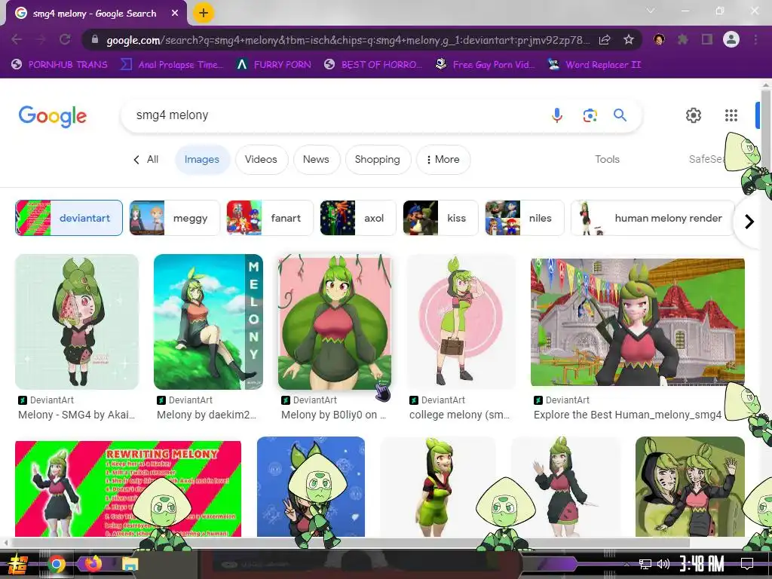Image resolution: width=772 pixels, height=579 pixels.
Task: Open the extensions puzzle icon
Action: coord(682,39)
